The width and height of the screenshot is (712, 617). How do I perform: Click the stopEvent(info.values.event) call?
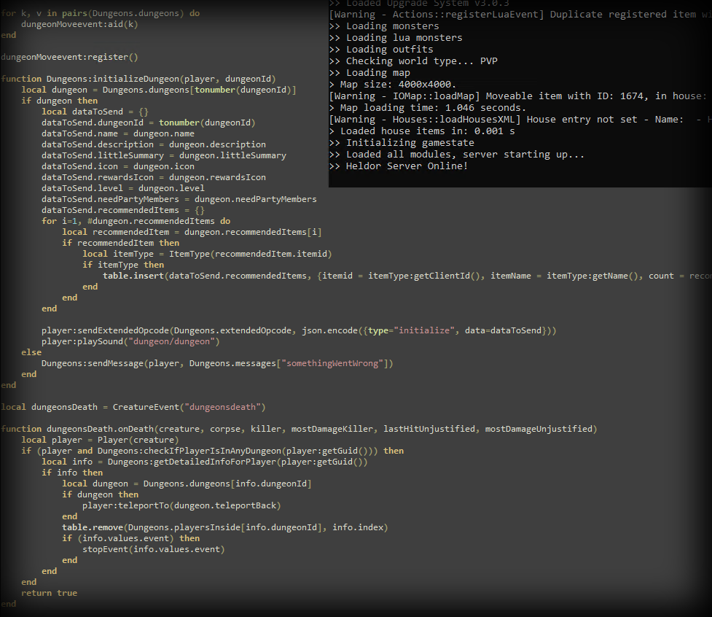tap(153, 549)
